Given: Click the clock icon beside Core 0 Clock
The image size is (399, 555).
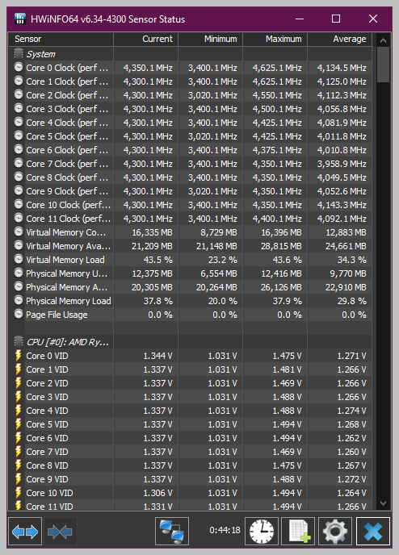Looking at the screenshot, I should pos(19,67).
